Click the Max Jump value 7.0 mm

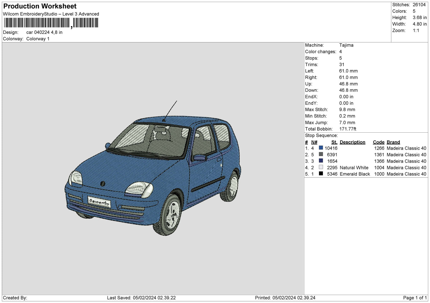pyautogui.click(x=347, y=123)
